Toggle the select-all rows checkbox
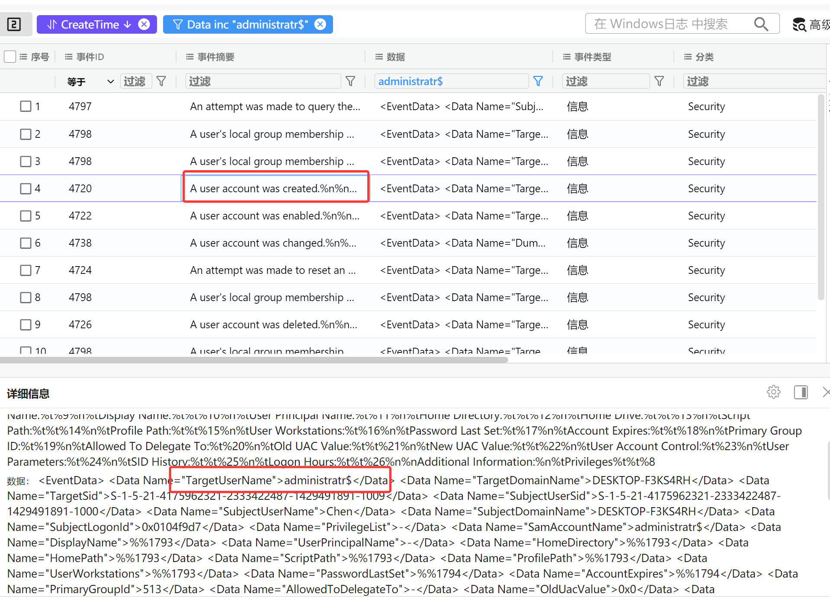 tap(10, 57)
